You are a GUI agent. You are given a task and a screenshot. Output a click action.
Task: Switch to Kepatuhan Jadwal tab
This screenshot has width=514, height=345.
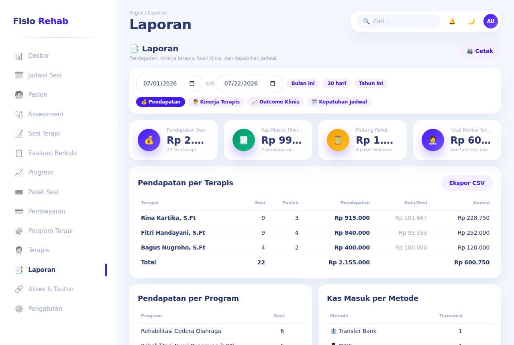coord(339,102)
